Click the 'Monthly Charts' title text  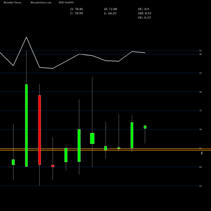tap(12, 3)
